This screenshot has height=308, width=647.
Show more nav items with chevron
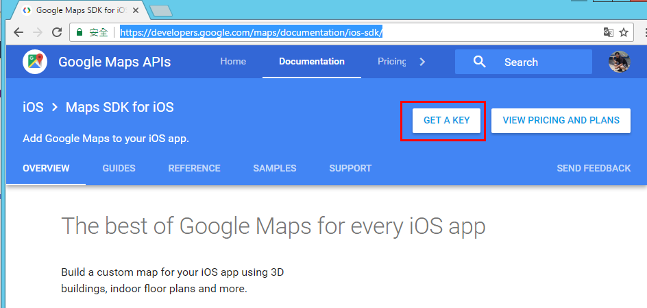tap(422, 62)
